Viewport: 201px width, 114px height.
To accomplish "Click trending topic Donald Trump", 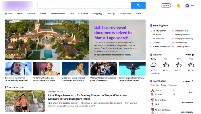I will coord(181,43).
